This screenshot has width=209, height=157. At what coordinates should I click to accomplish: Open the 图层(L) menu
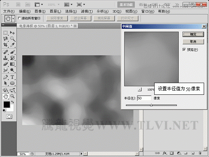[x=56, y=11]
